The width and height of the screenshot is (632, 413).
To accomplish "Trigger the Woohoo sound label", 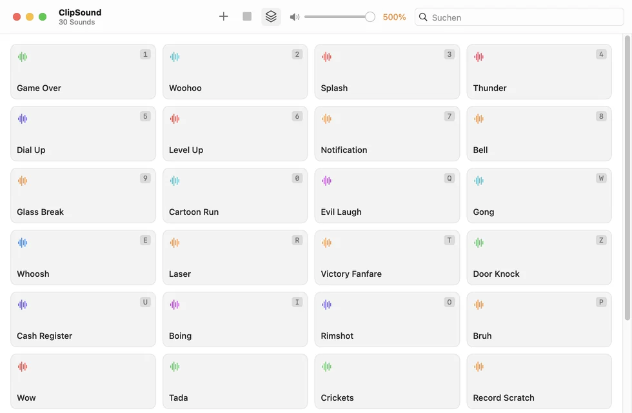I will click(x=185, y=88).
